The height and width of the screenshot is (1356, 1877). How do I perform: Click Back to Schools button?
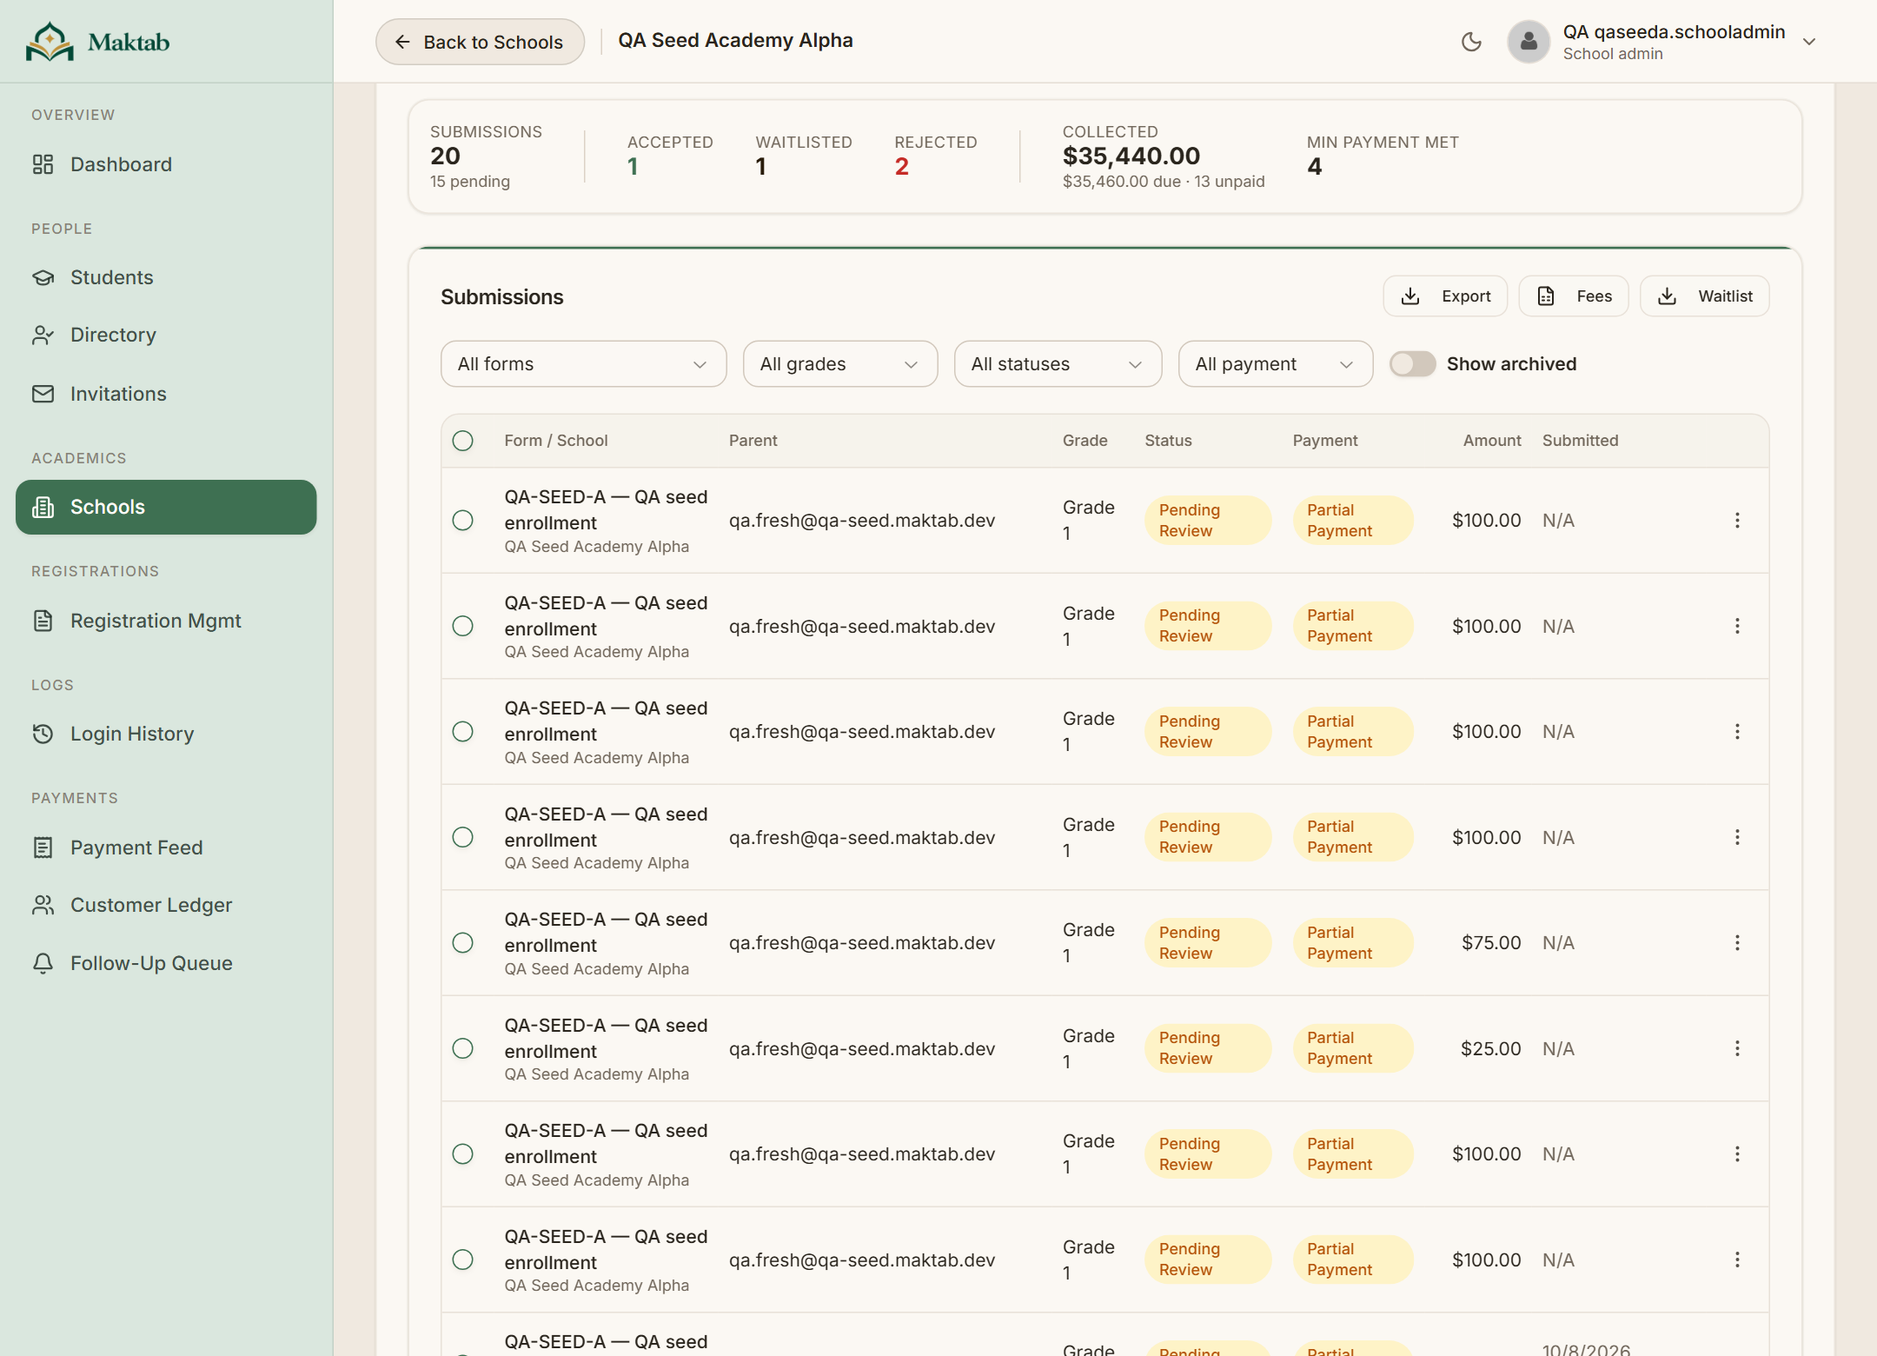(x=480, y=42)
